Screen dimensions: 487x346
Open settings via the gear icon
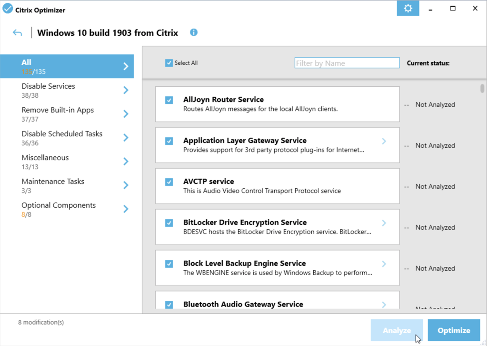[408, 8]
